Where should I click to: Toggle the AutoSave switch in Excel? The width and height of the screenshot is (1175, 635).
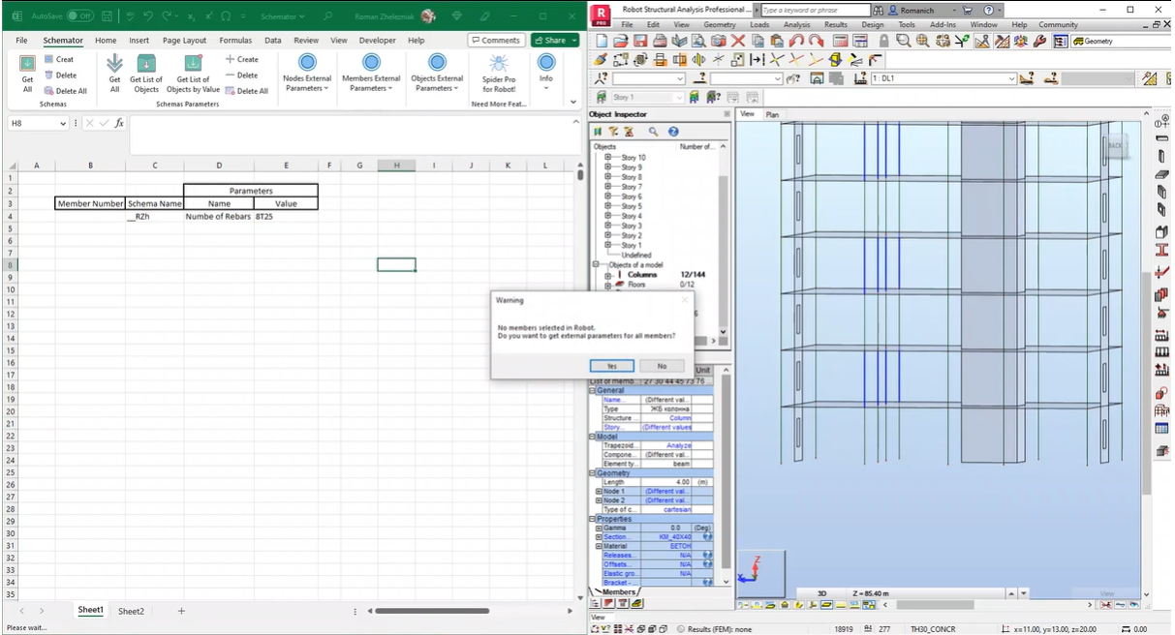tap(79, 16)
